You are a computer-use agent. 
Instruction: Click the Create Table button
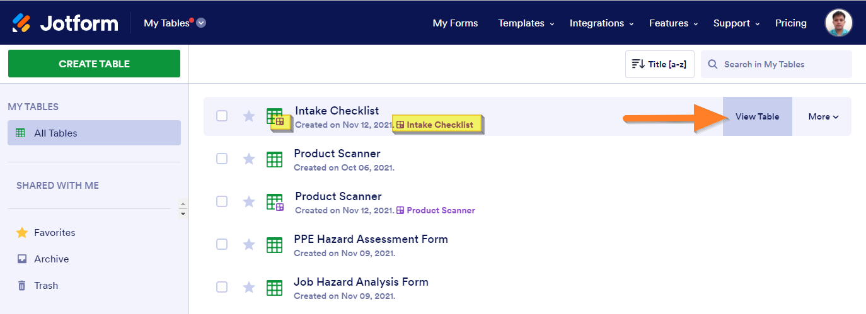pos(94,64)
